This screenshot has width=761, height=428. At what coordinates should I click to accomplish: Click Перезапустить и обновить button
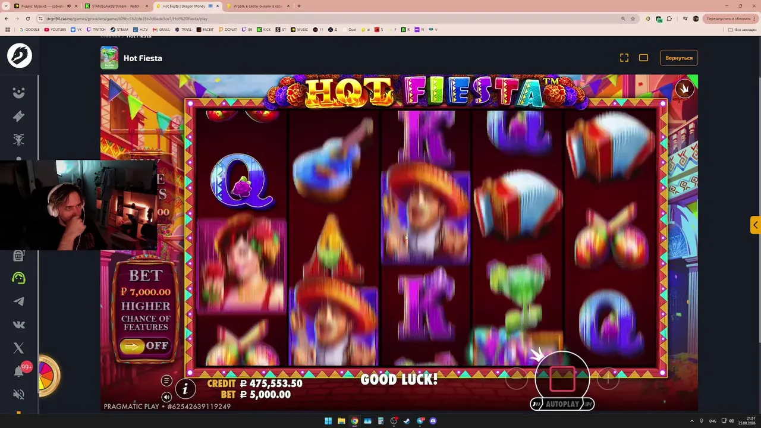(731, 18)
